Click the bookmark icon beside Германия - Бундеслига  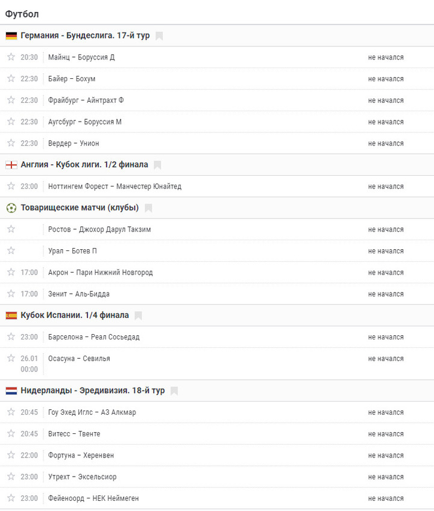click(159, 36)
